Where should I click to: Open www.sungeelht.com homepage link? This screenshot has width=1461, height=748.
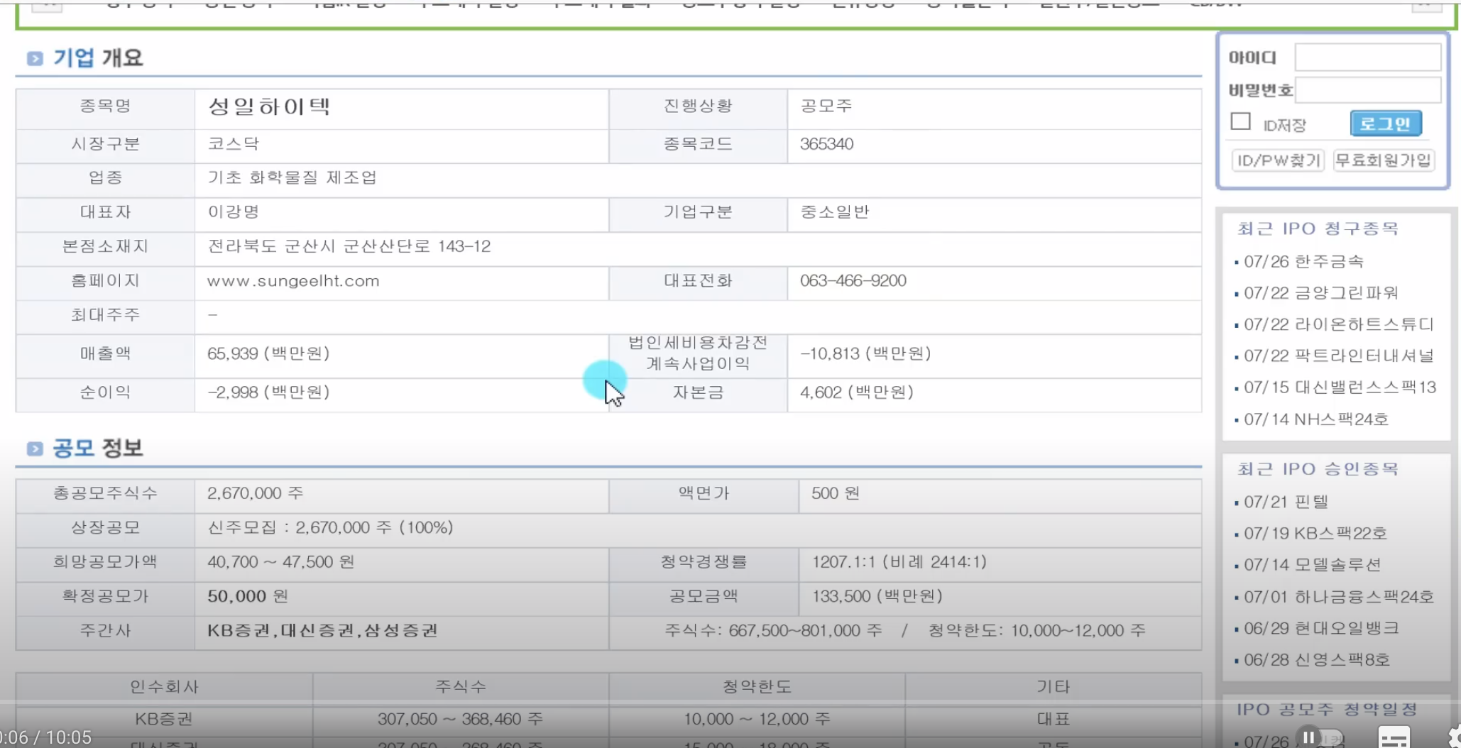pos(293,281)
